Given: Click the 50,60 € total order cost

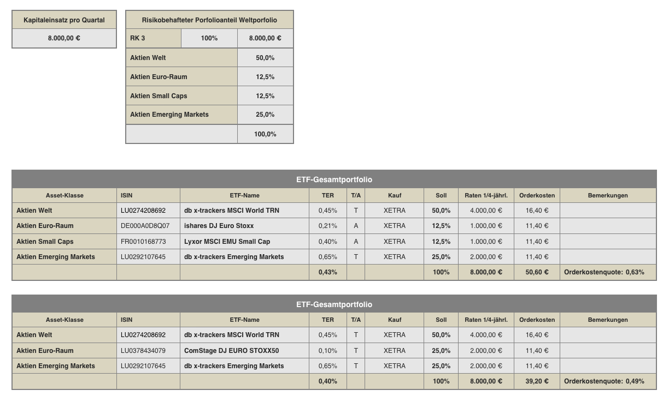Looking at the screenshot, I should point(537,272).
